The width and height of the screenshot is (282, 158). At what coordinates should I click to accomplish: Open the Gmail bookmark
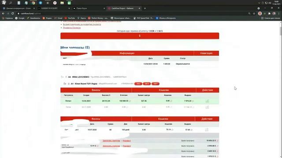58,18
